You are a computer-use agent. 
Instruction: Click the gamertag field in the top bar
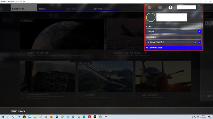[187, 7]
